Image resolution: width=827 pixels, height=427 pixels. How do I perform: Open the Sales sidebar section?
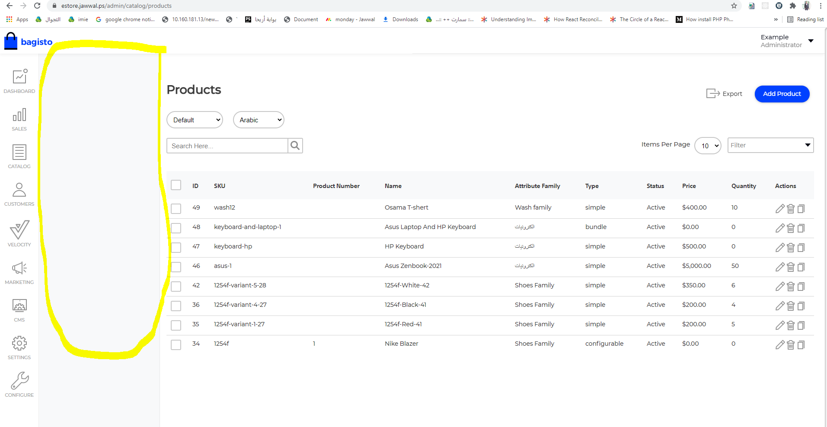point(19,119)
